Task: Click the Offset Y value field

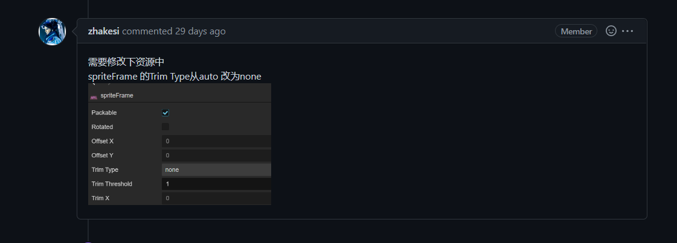Action: pyautogui.click(x=216, y=156)
